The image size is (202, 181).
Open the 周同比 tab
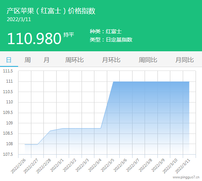(x=148, y=60)
